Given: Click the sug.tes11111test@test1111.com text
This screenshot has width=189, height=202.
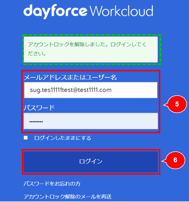Looking at the screenshot, I should [70, 90].
